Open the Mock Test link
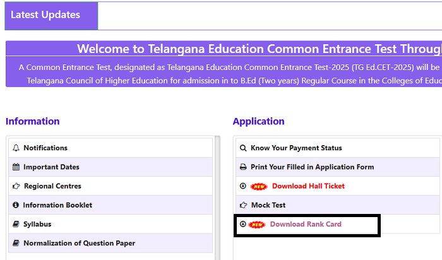Screen dimensions: 442x260 point(268,205)
